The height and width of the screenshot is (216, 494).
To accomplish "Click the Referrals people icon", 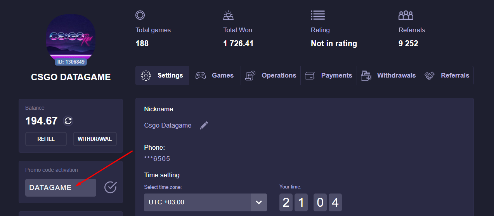I will tap(406, 15).
